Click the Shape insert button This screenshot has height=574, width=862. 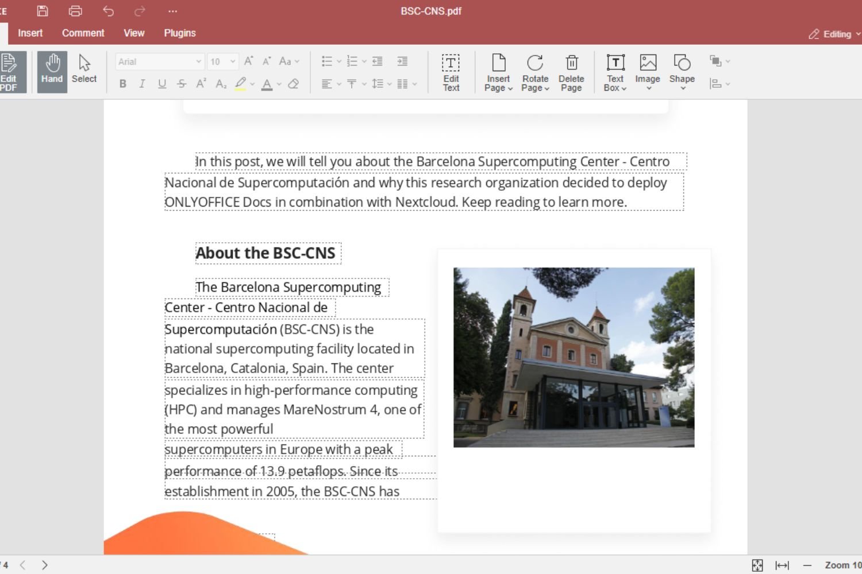pos(682,72)
